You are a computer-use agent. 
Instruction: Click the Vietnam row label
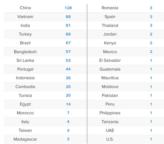25,17
